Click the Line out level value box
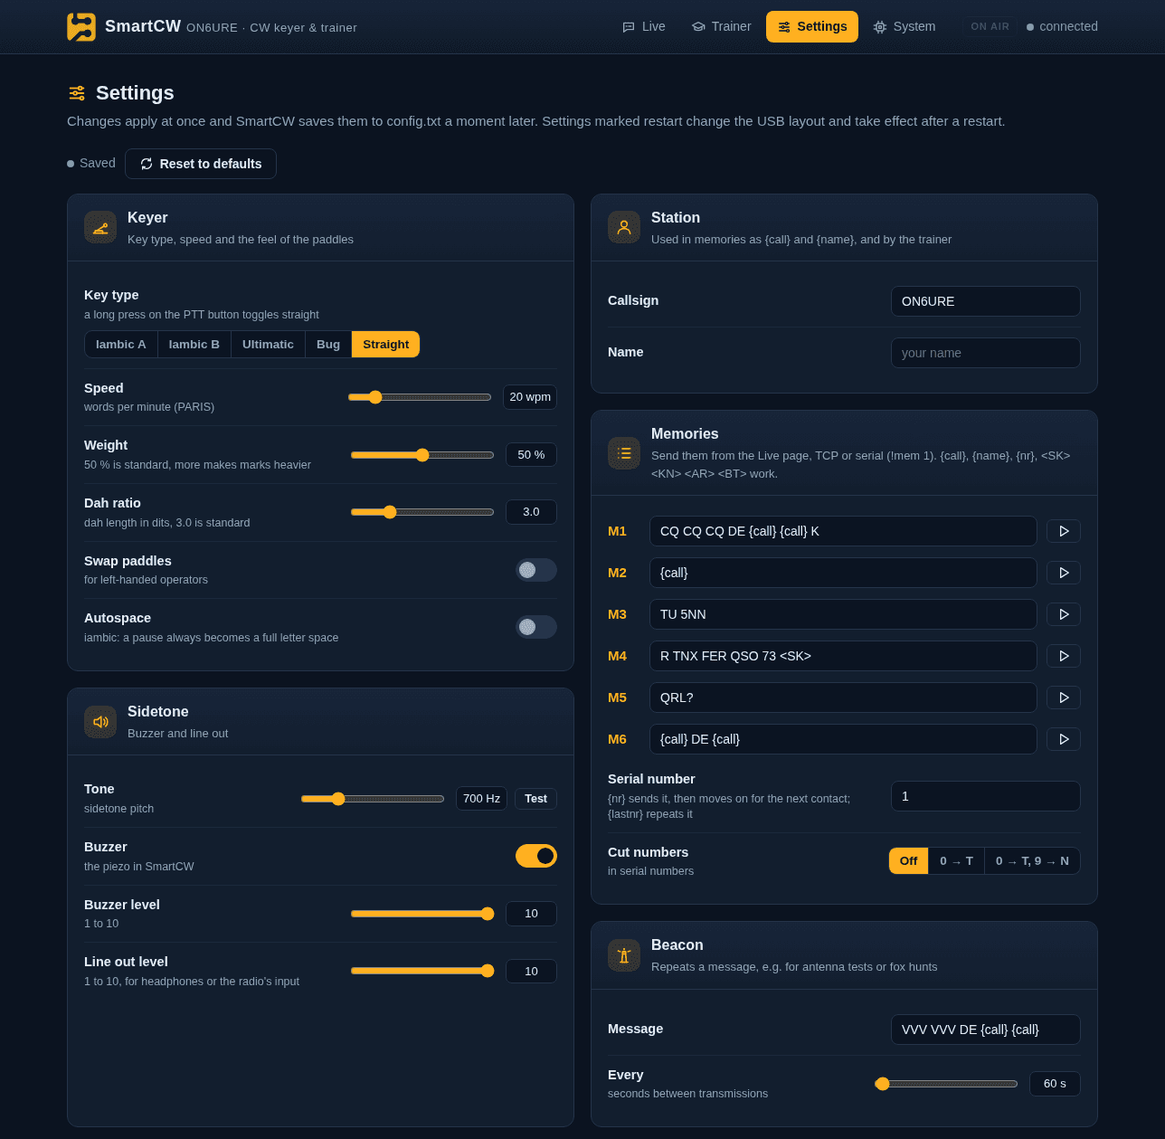Viewport: 1165px width, 1139px height. (531, 971)
